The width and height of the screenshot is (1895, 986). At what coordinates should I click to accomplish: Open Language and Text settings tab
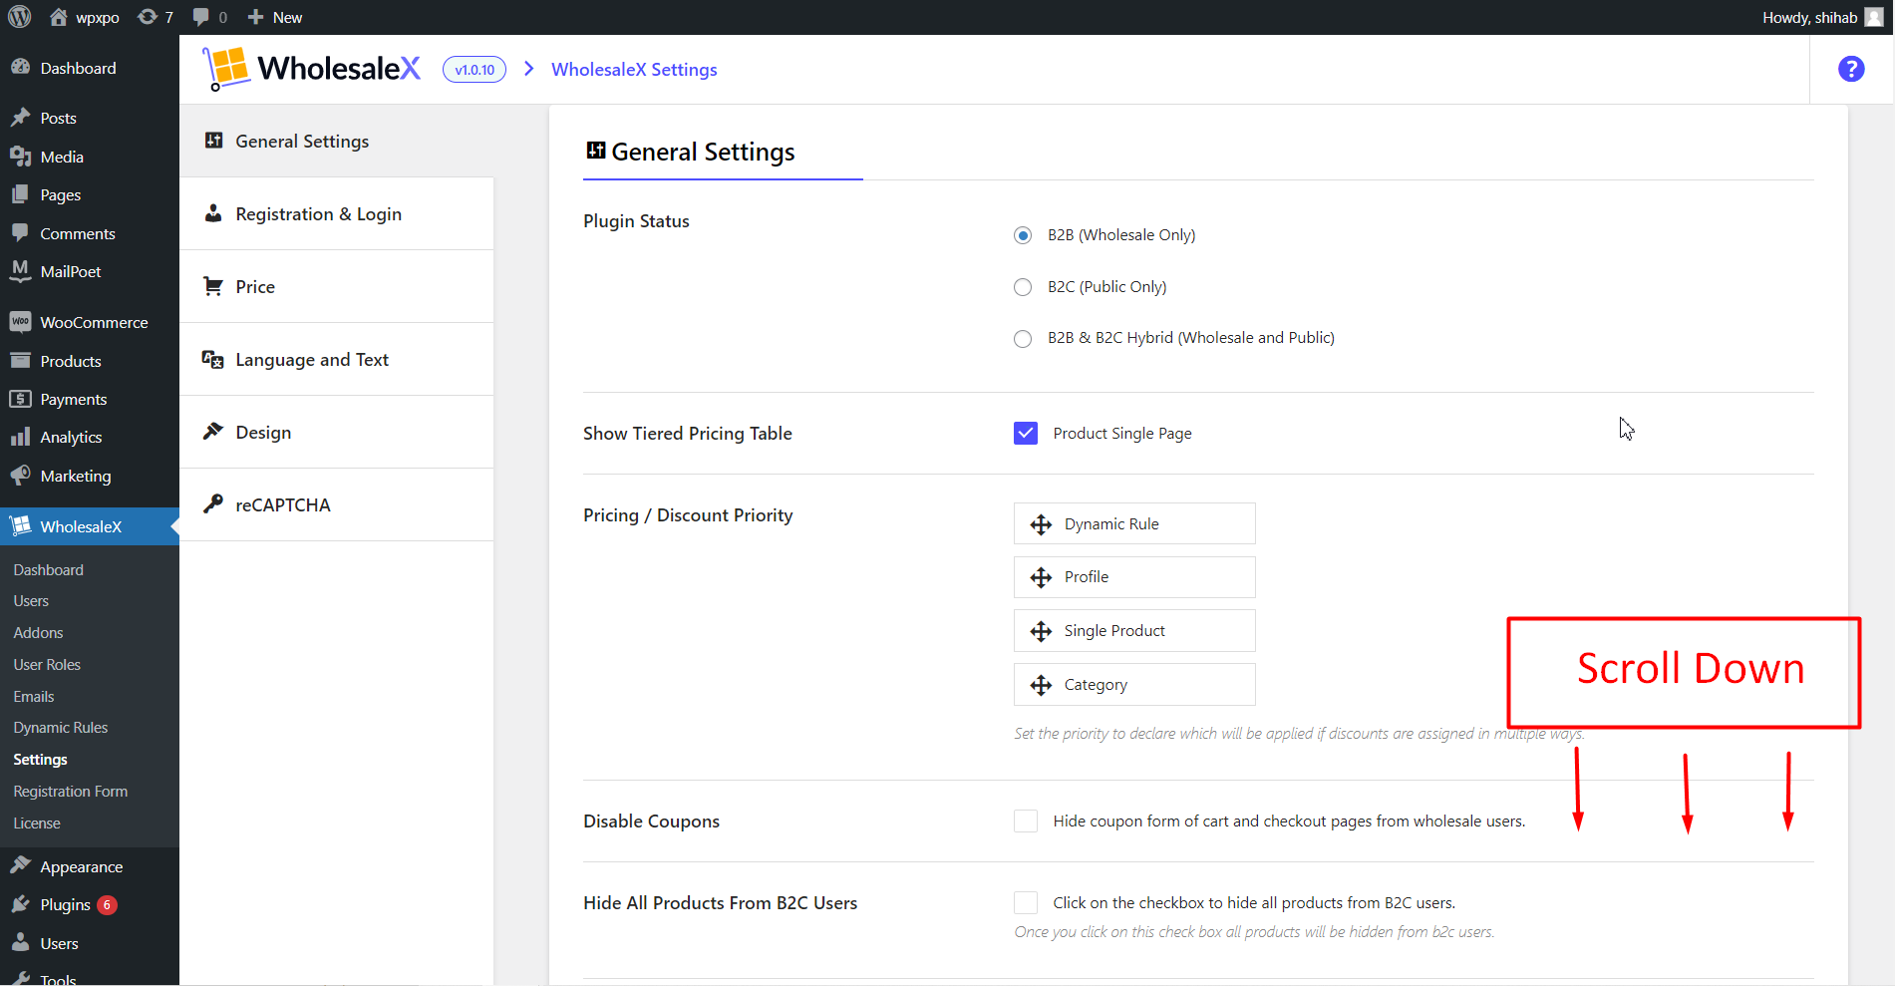[x=337, y=359]
